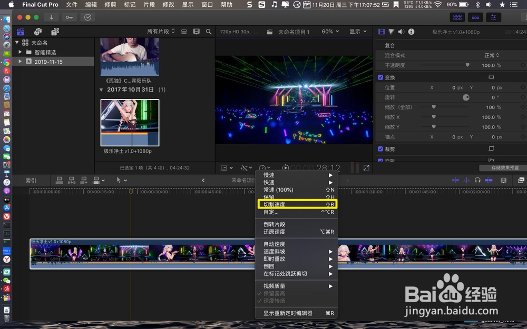Image resolution: width=527 pixels, height=329 pixels.
Task: Adjust the 不透明度 opacity slider
Action: [x=467, y=65]
